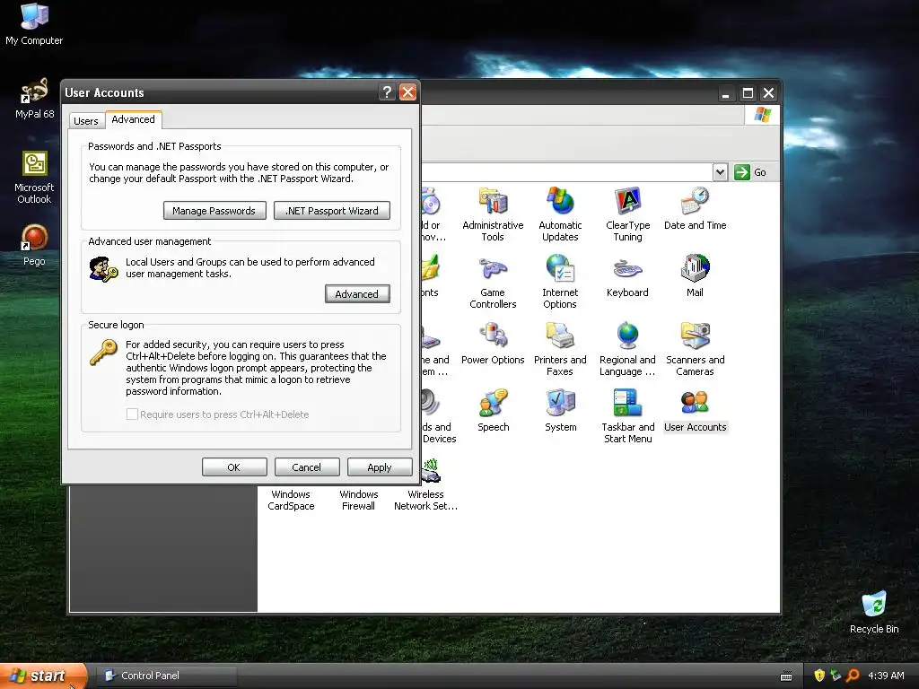Click the Windows flag logo in Control Panel
The image size is (919, 689).
tap(762, 114)
